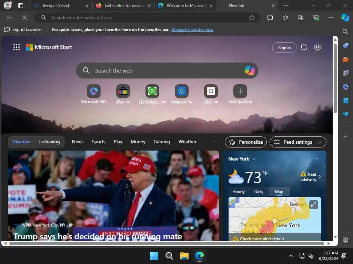Open sidebar search icon
Image resolution: width=353 pixels, height=264 pixels.
tap(345, 31)
